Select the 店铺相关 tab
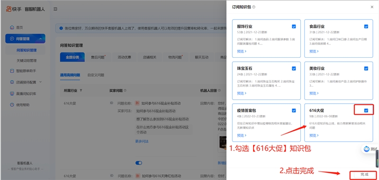Viewport: 379px width, 180px height. 150,57
